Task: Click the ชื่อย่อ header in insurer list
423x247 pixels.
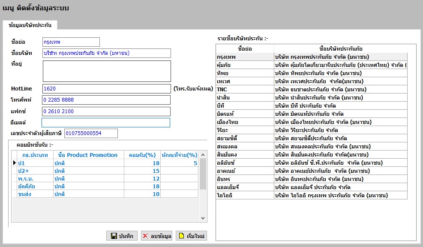Action: tap(245, 48)
